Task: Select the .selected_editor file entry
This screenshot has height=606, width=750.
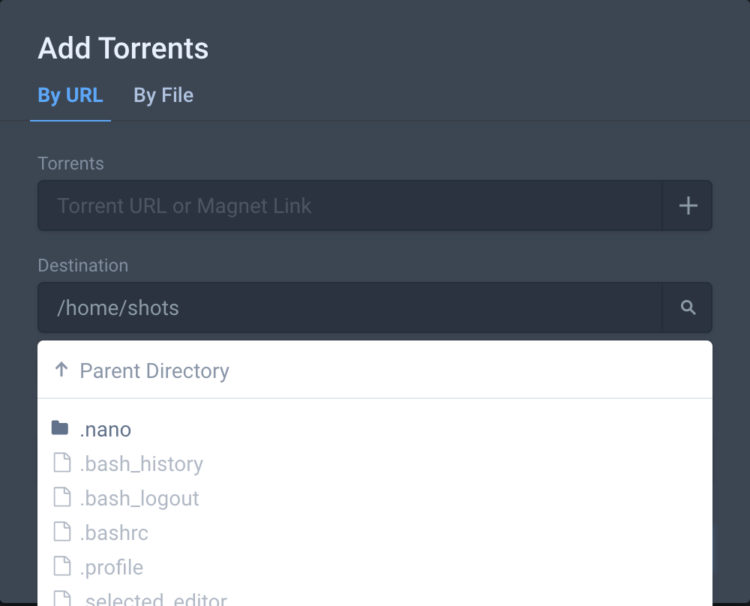Action: coord(153,600)
